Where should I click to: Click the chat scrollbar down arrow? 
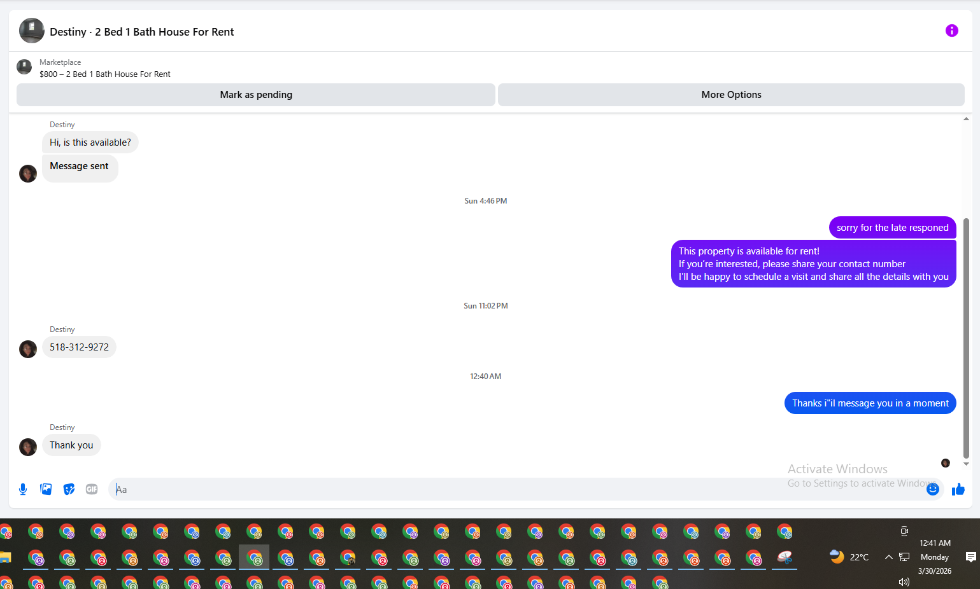point(966,464)
